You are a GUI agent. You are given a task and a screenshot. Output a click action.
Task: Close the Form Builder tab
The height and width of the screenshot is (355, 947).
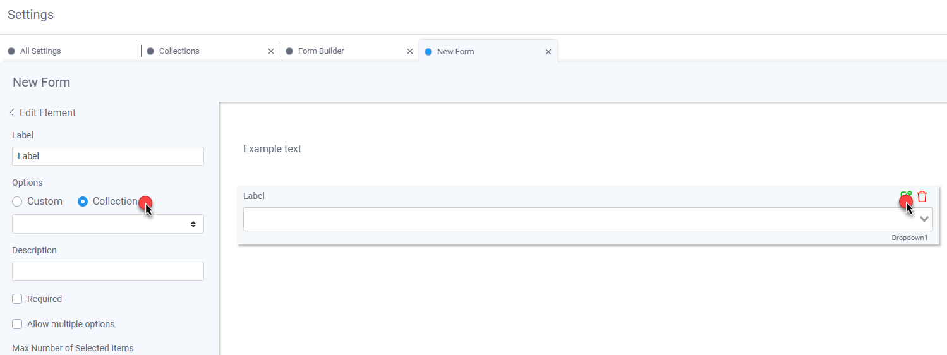coord(409,51)
